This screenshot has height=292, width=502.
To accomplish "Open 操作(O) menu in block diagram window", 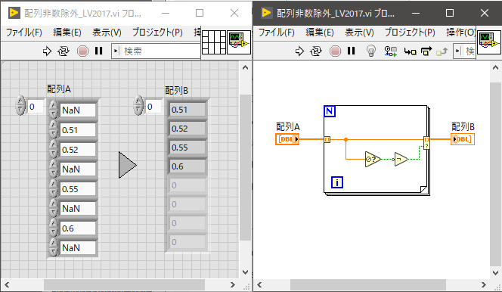I will pos(460,33).
